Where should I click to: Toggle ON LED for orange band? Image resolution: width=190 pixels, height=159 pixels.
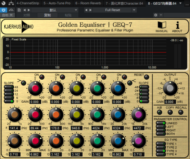pyautogui.click(x=63, y=77)
